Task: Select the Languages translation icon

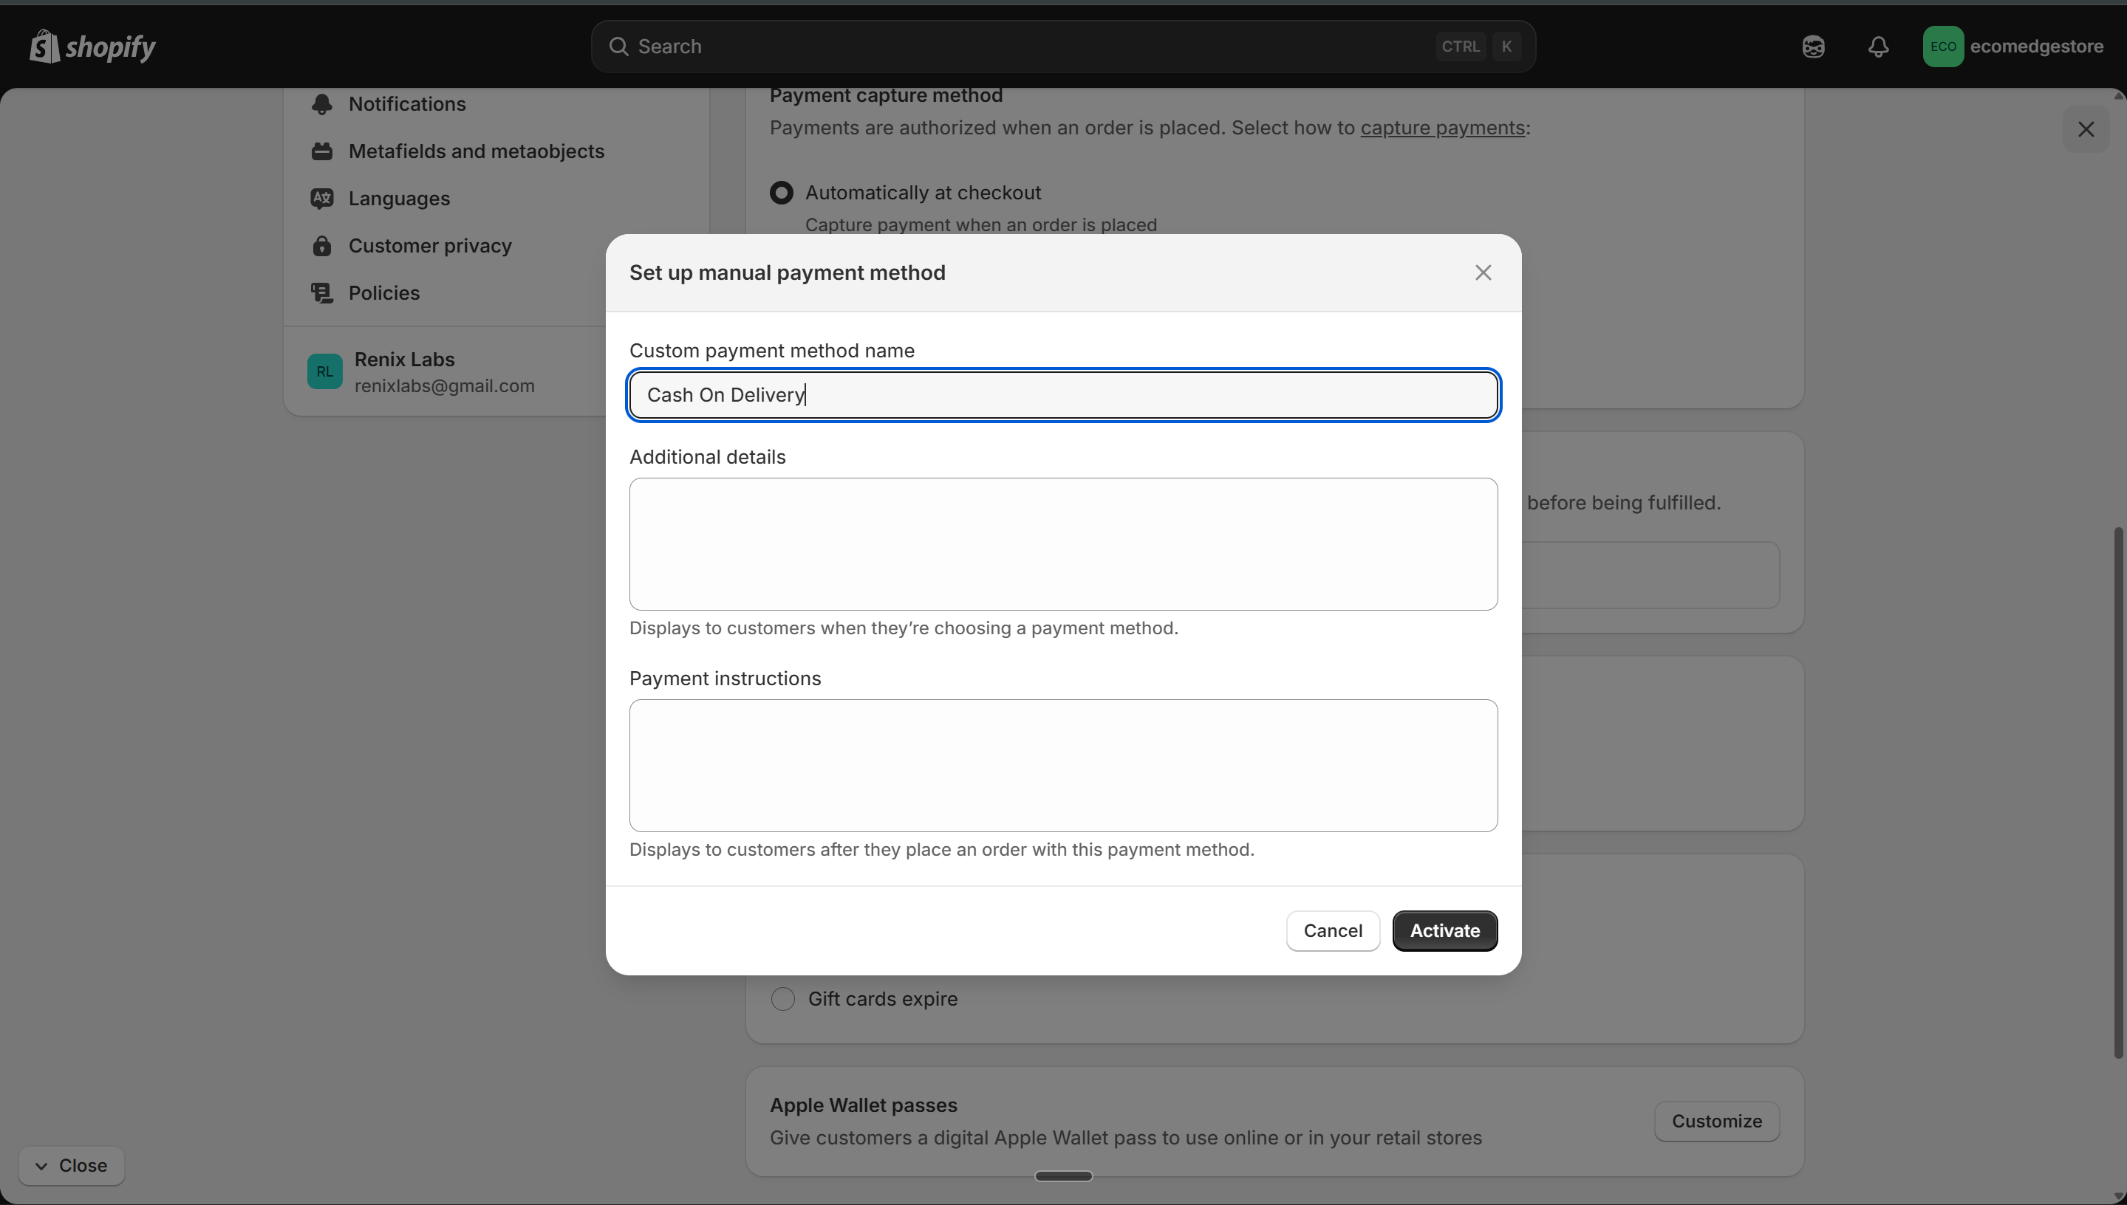Action: 323,198
